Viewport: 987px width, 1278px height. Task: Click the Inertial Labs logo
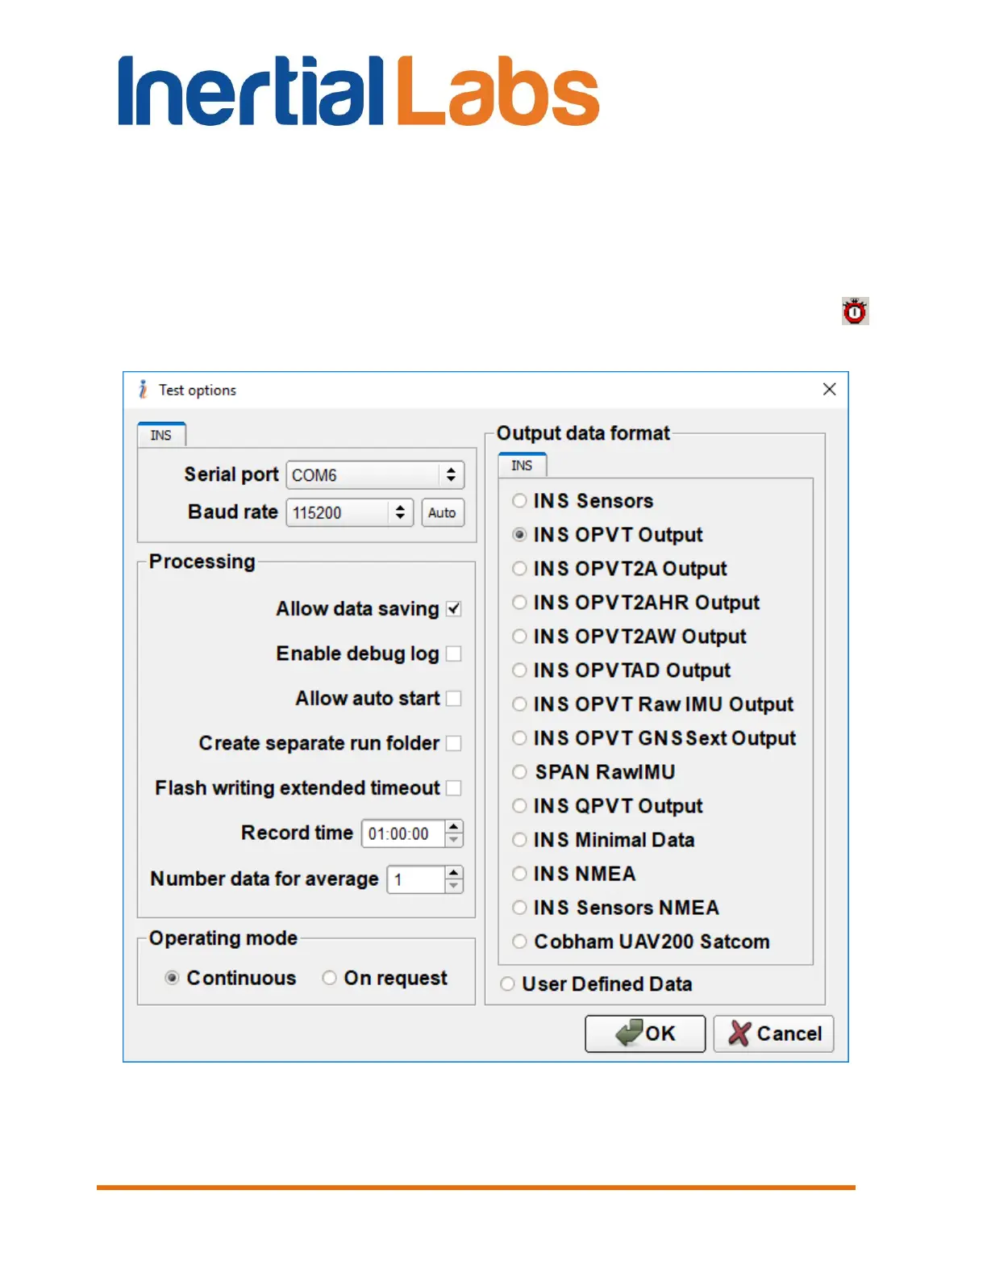coord(359,90)
